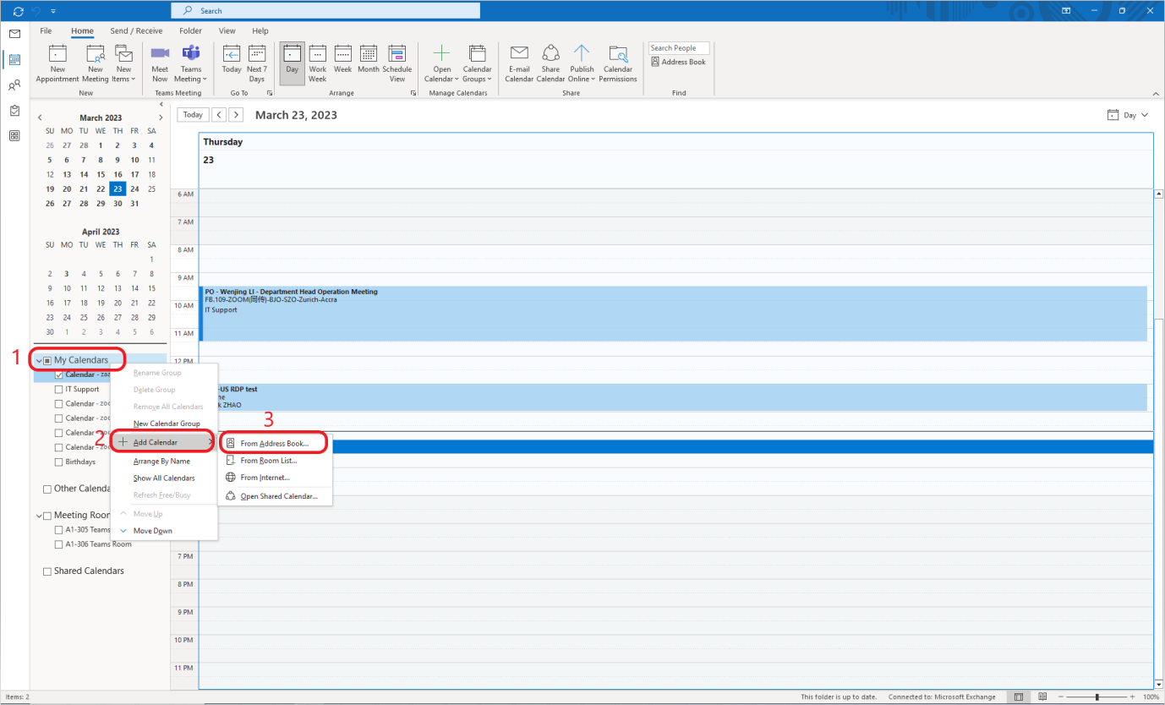Open the Send / Receive tab
The width and height of the screenshot is (1165, 705).
(136, 31)
